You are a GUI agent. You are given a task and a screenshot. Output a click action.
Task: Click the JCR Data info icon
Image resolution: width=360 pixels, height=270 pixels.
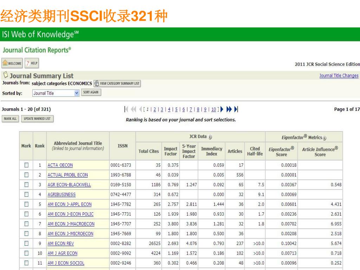coord(210,137)
